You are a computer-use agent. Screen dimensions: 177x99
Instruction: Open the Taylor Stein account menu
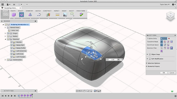(165, 5)
